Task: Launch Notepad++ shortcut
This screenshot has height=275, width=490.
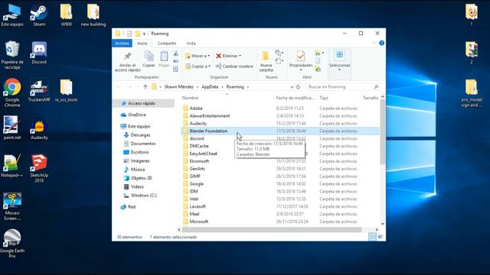Action: click(12, 166)
